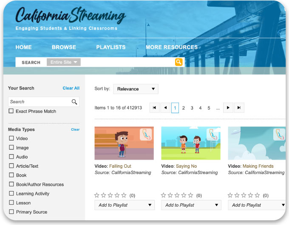Screen dimensions: 289x225
Task: Click the main site search text field
Action: (x=128, y=62)
